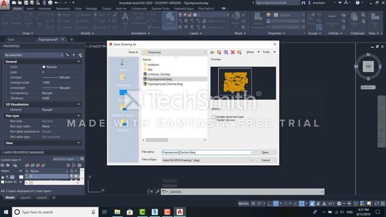Open the View ribbon tab
Screen dimensions: 386x217
point(78,8)
